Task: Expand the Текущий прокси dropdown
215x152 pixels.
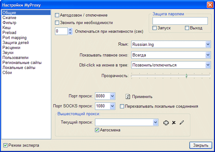Action: tap(155, 123)
